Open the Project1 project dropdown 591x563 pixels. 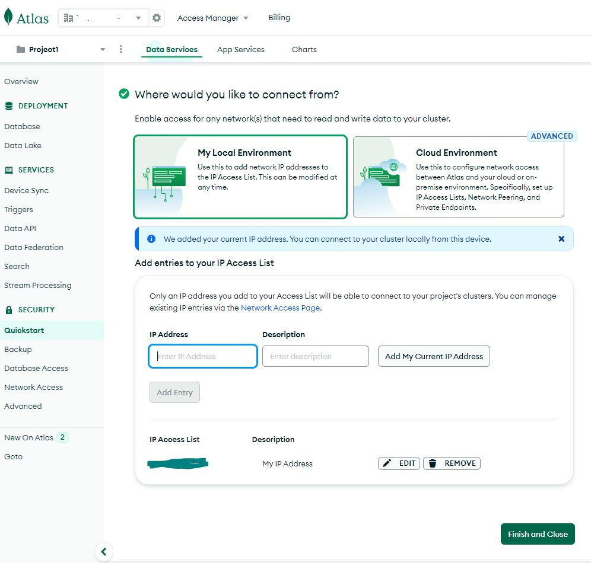click(61, 49)
